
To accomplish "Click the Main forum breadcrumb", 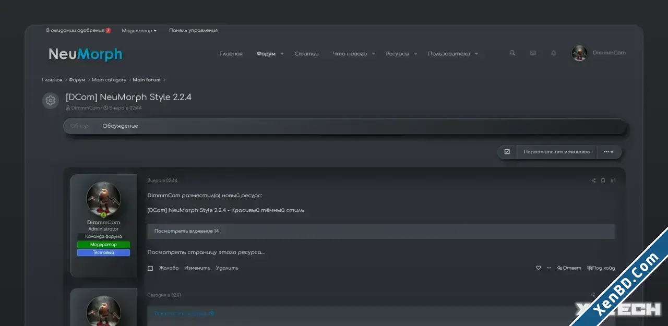I will click(147, 80).
